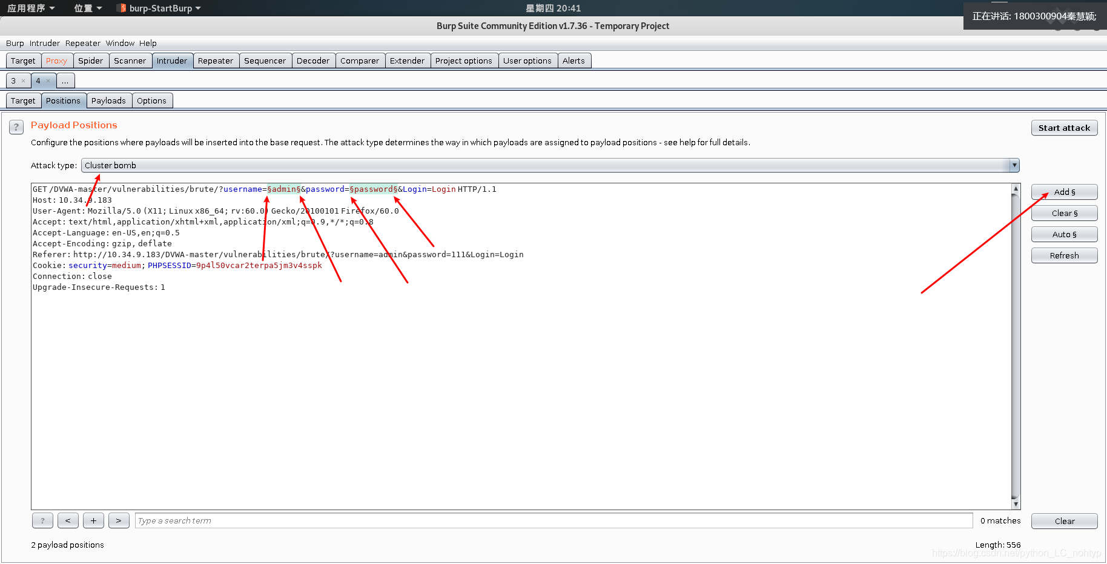Open the 位置 places menu
Screen dimensions: 1107x564
(88, 8)
